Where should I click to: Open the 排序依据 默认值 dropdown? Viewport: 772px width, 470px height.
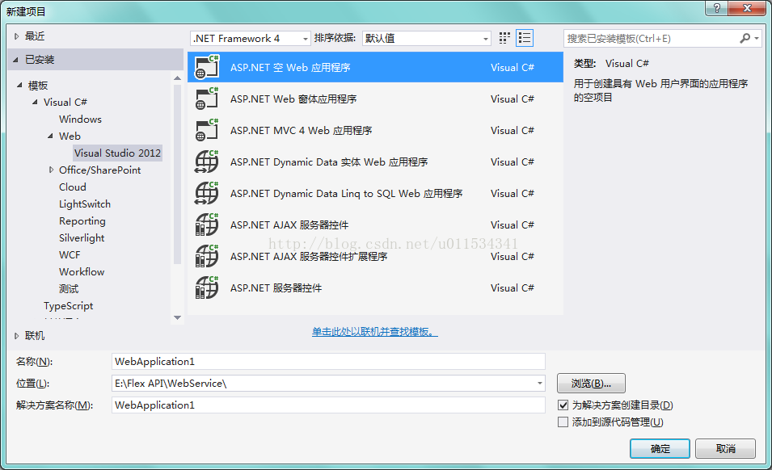426,38
